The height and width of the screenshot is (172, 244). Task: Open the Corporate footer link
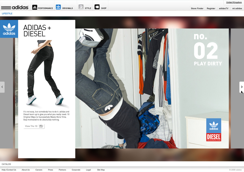(x=76, y=170)
